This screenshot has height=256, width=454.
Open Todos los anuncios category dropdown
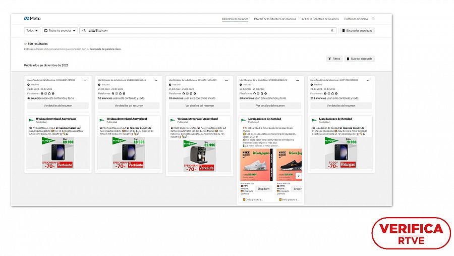pyautogui.click(x=60, y=30)
